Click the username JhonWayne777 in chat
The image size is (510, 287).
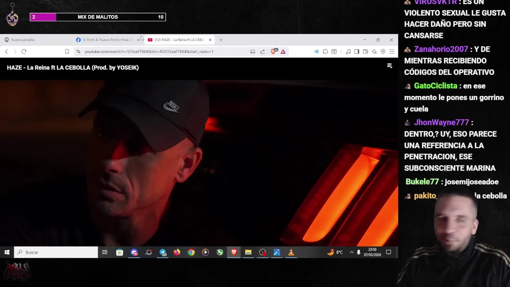click(441, 122)
